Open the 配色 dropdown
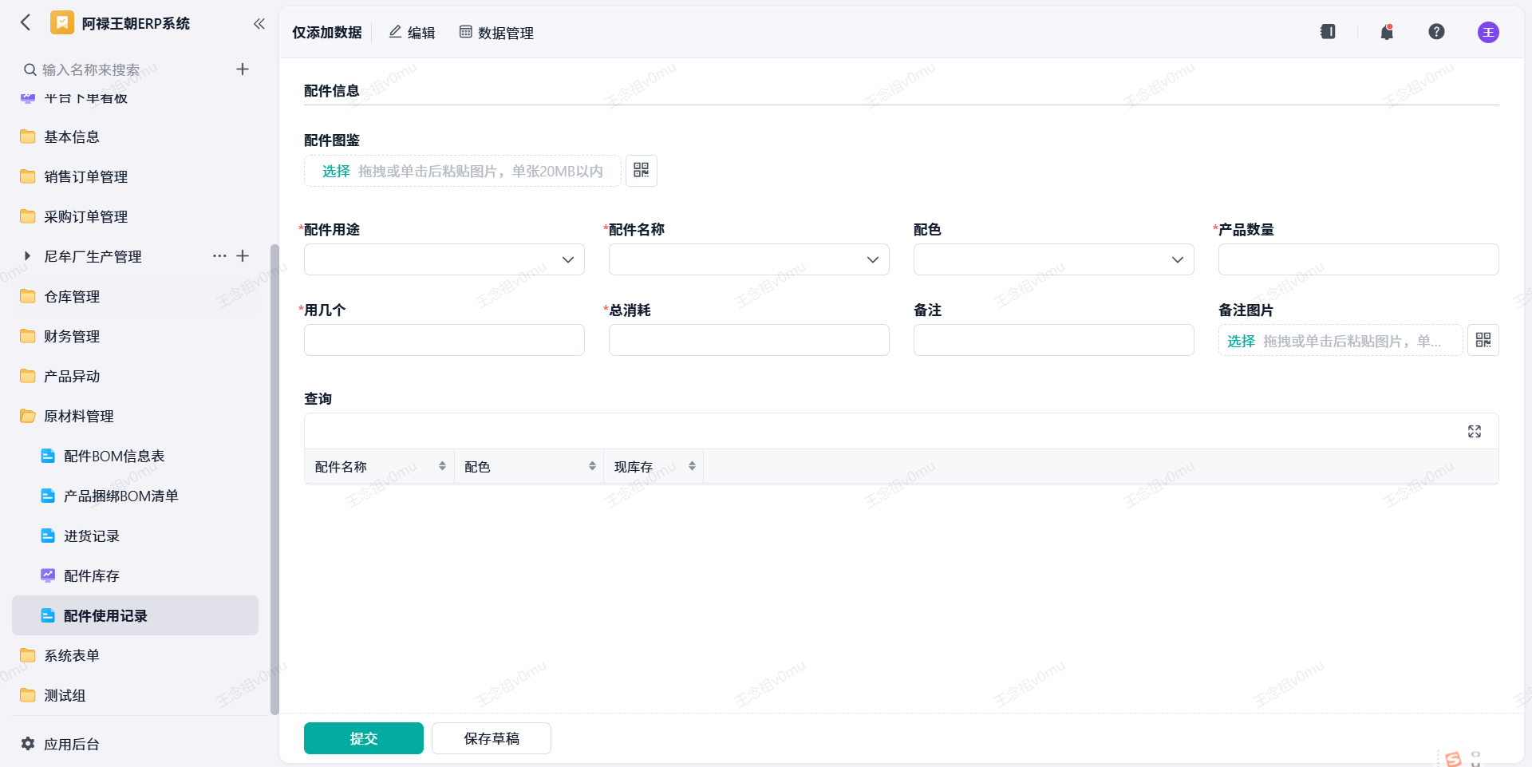1532x767 pixels. tap(1054, 259)
